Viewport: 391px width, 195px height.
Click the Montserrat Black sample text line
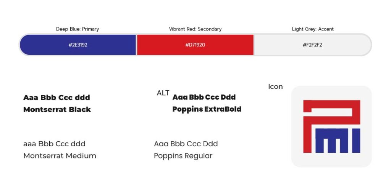coord(57,97)
